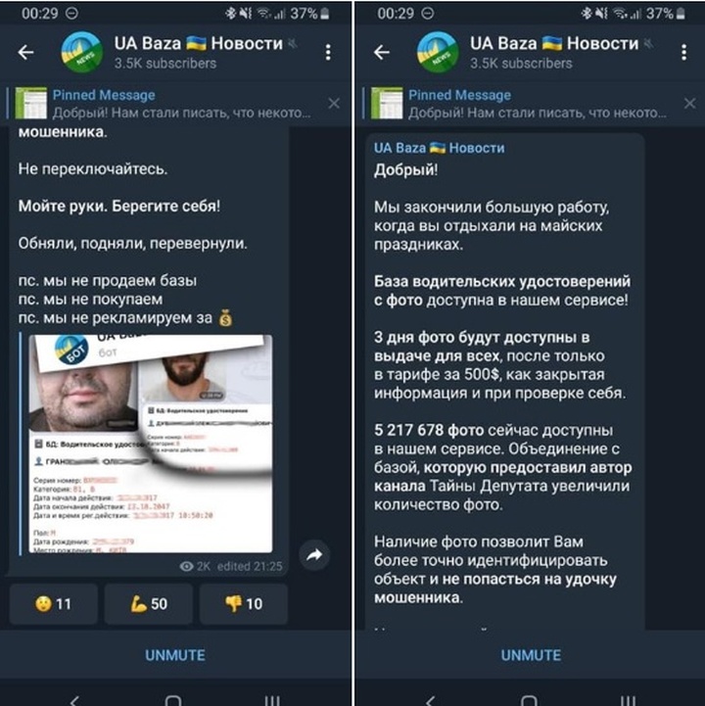Open pinned message thumbnail on right
The image size is (705, 706).
click(x=387, y=103)
